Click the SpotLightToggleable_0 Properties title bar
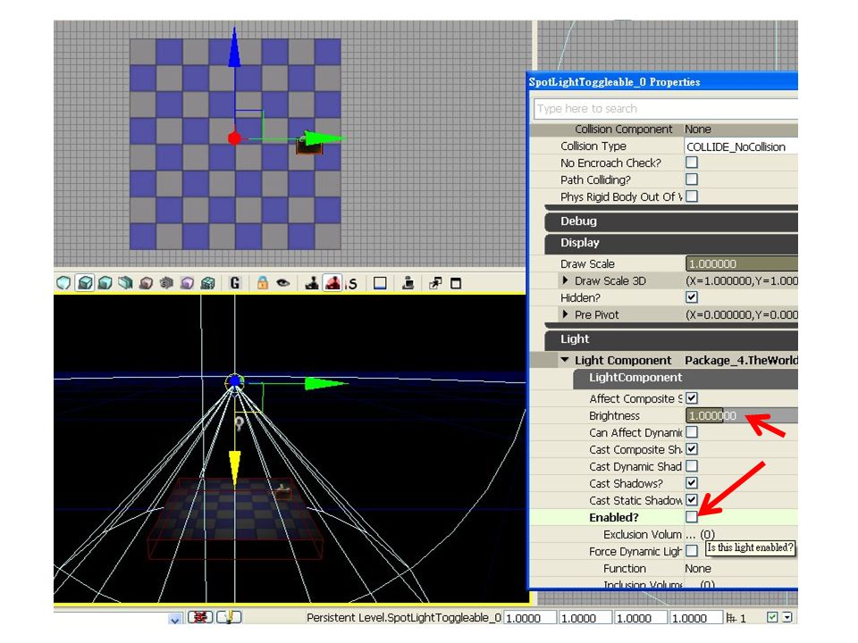 pyautogui.click(x=662, y=82)
